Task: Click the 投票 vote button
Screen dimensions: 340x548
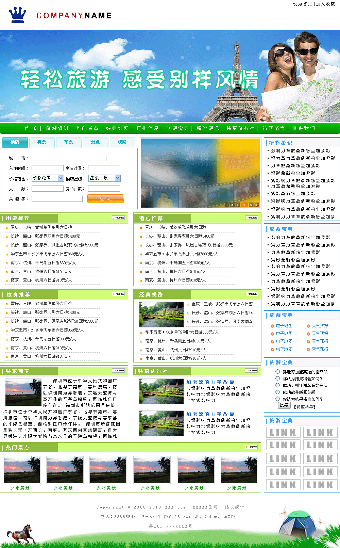Action: click(284, 405)
